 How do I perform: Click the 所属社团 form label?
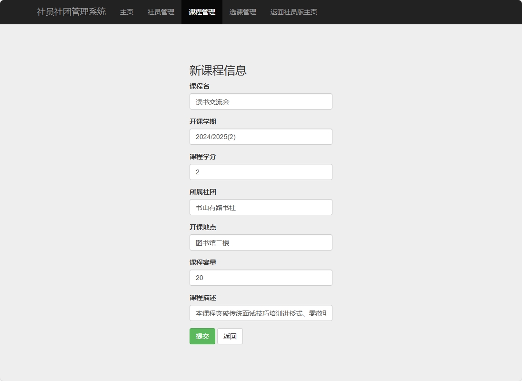pyautogui.click(x=203, y=192)
